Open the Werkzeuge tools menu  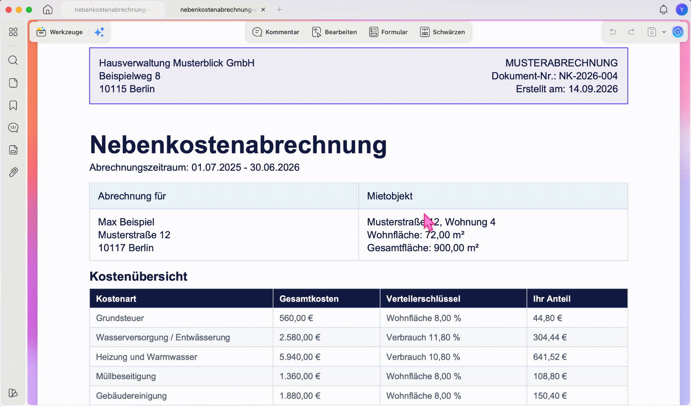60,32
